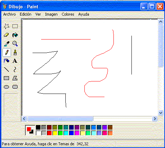The height and width of the screenshot is (148, 165).
Task: Pick the light gray color swatch
Action: coord(44,133)
